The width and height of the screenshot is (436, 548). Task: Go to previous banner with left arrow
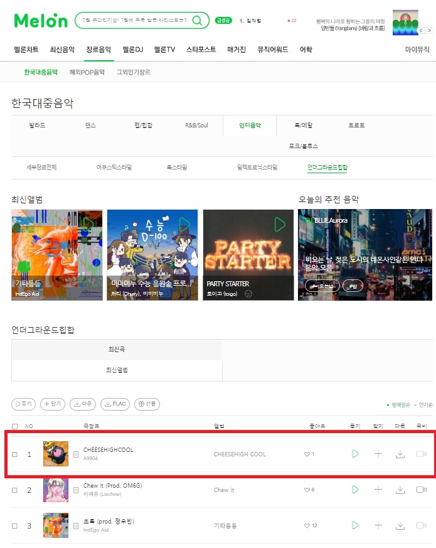(421, 30)
